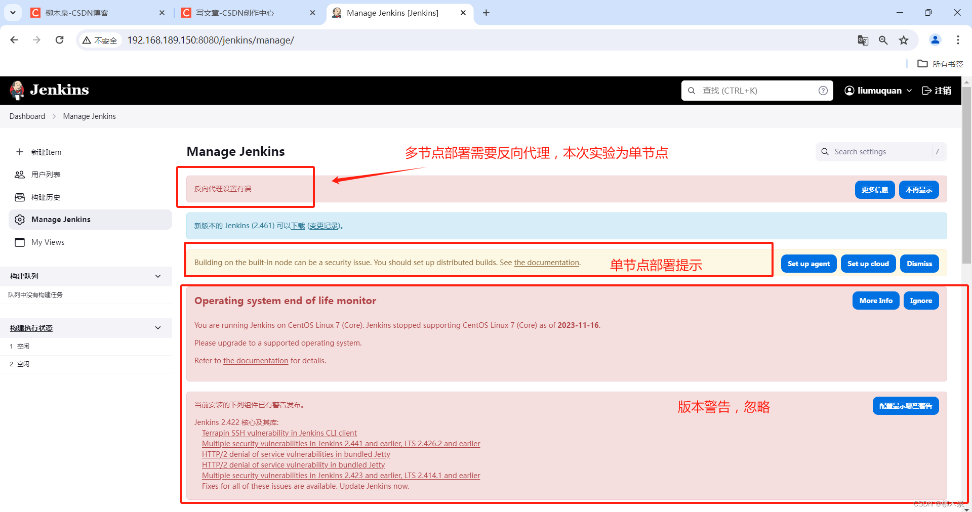Open 用户列表 people icon
This screenshot has height=512, width=972.
[x=20, y=175]
